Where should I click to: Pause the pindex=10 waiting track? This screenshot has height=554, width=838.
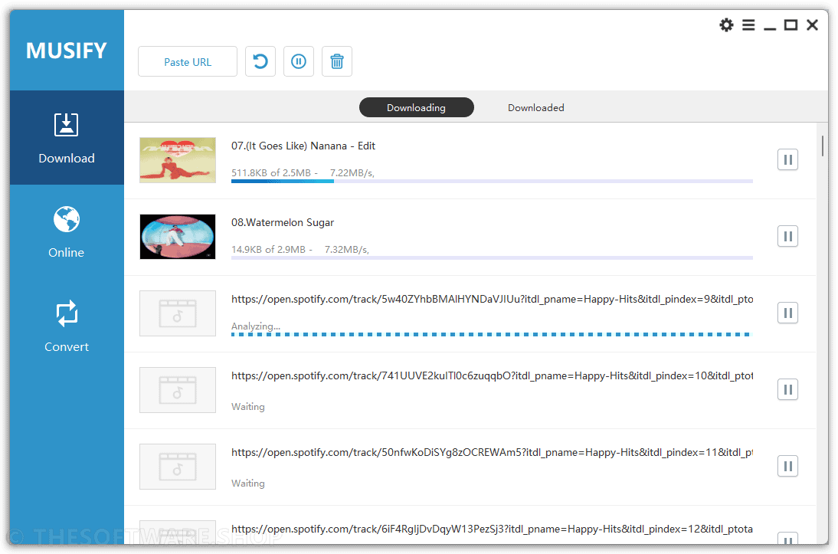tap(787, 389)
